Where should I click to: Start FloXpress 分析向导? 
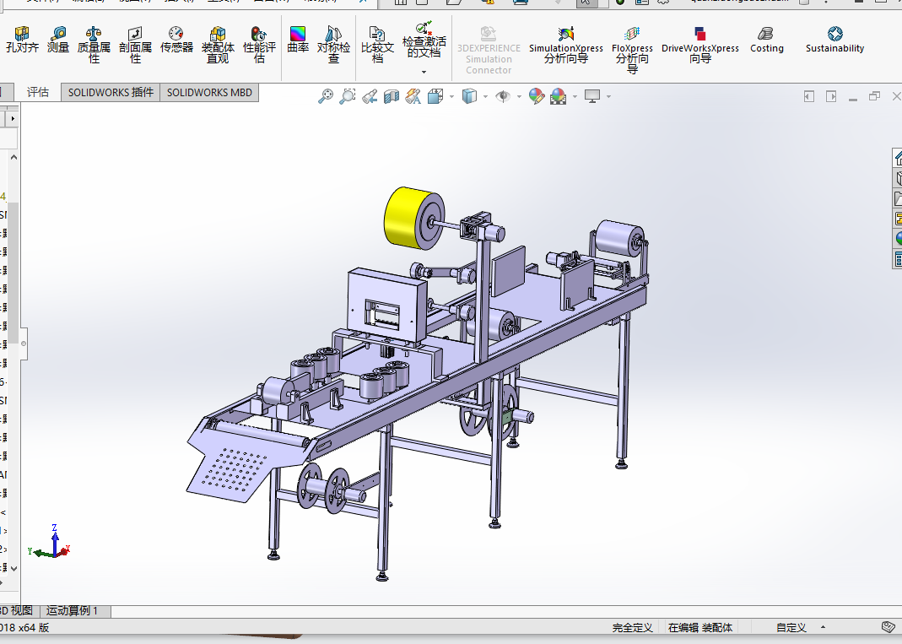632,50
